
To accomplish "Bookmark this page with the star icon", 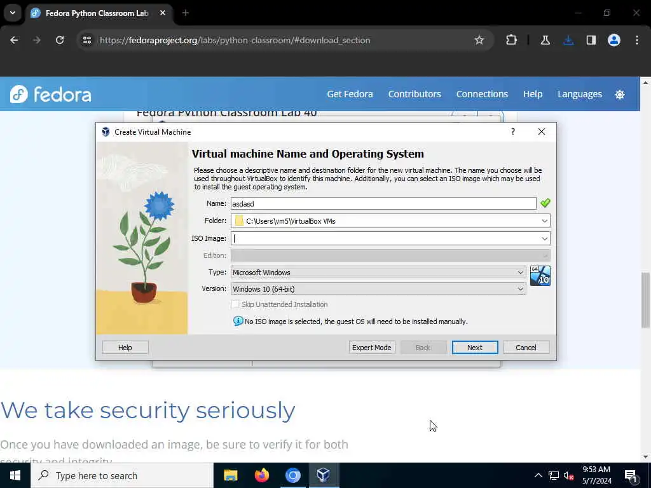I will (x=479, y=40).
